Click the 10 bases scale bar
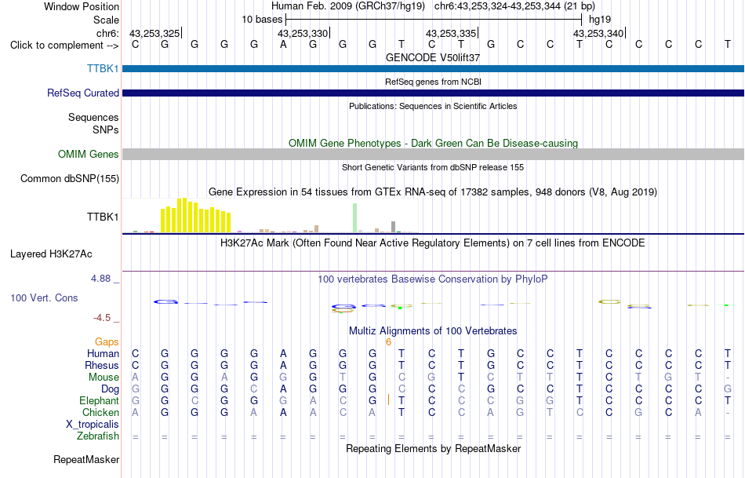 [434, 20]
